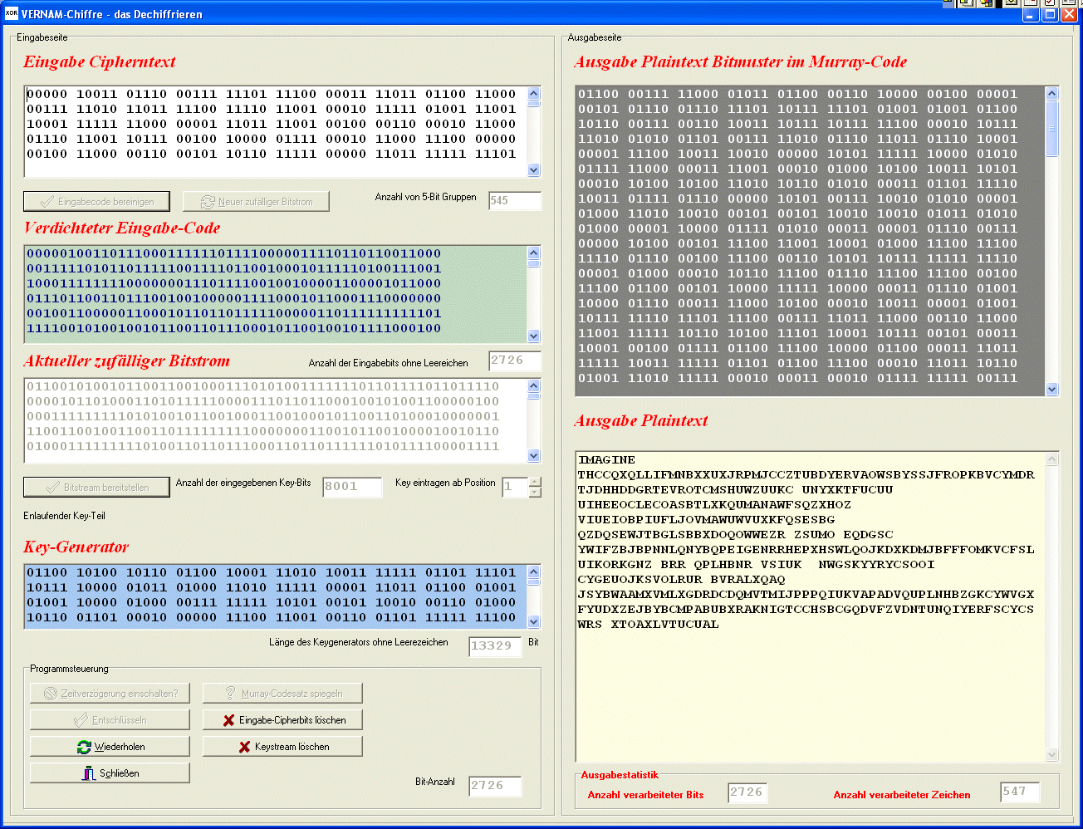Click Neuer zufälliger Bitstrom button
The image size is (1083, 829).
click(x=256, y=202)
